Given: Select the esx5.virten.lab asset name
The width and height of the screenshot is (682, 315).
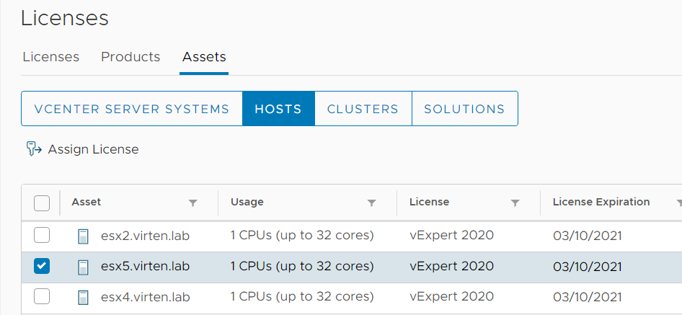Looking at the screenshot, I should tap(146, 266).
